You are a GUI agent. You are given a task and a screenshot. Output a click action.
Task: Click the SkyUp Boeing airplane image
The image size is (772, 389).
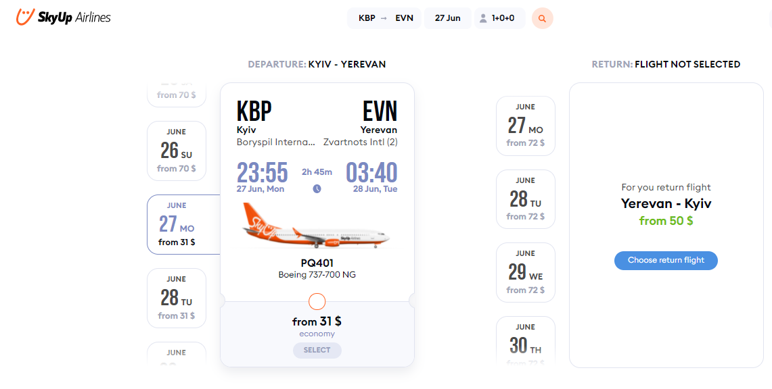click(x=315, y=226)
